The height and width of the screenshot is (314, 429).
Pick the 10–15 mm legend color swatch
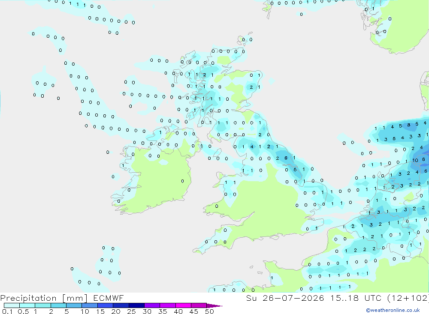[90, 305]
